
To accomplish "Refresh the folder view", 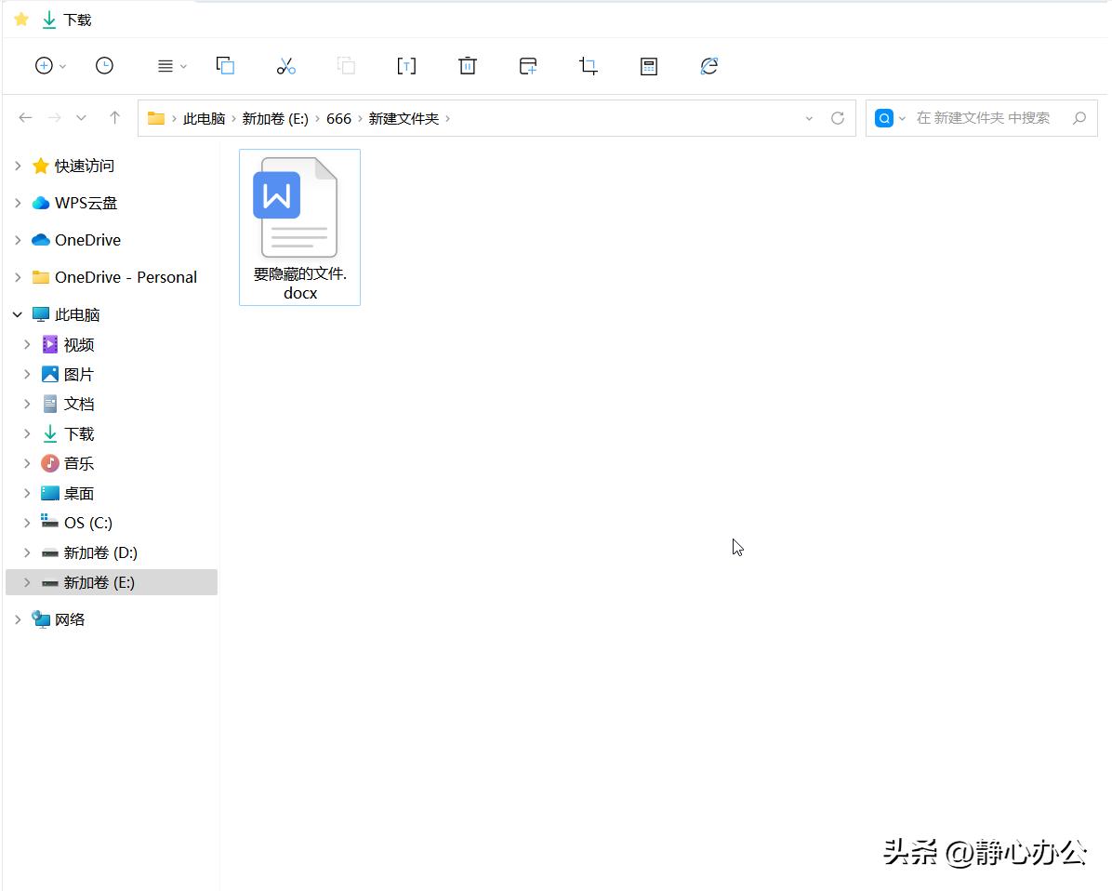I will pyautogui.click(x=838, y=118).
